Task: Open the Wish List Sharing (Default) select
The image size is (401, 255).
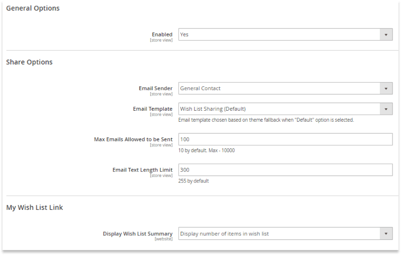Action: pos(285,109)
